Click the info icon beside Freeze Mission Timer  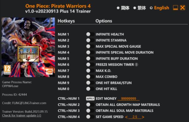click(x=136, y=65)
